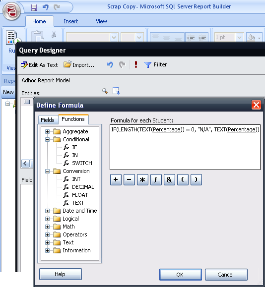Click the Paste clipboard icon in the ribbon
This screenshot has width=265, height=287.
[38, 36]
